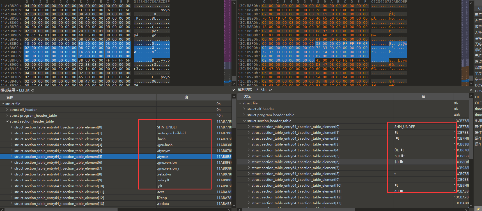
Task: Select section_table_element[6] row in left pane
Action: click(116, 163)
